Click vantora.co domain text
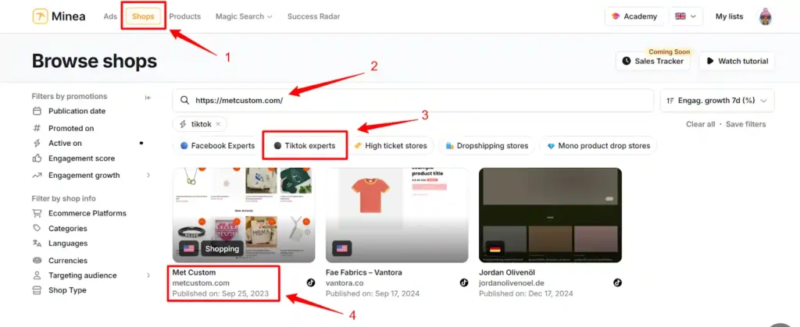This screenshot has height=327, width=800. tap(345, 283)
